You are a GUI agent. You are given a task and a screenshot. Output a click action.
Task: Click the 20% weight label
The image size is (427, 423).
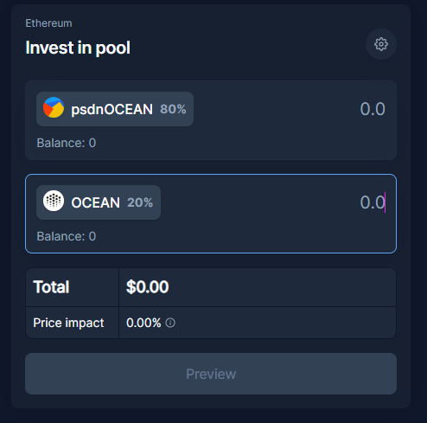[x=140, y=202]
